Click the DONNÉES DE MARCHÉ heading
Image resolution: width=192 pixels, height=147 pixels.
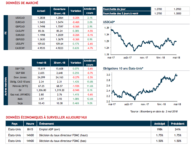tap(22, 3)
